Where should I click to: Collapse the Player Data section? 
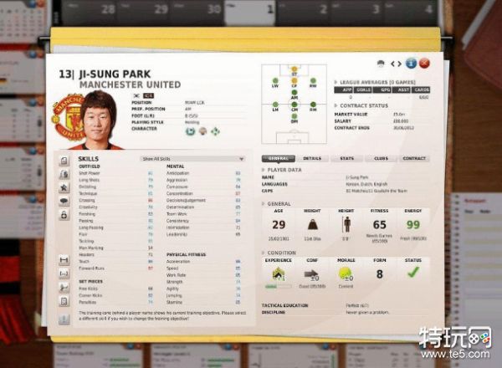point(264,170)
